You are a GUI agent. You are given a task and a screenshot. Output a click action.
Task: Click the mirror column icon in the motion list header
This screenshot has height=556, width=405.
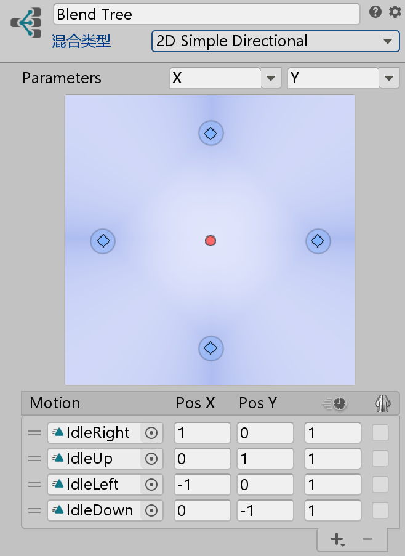[x=382, y=403]
